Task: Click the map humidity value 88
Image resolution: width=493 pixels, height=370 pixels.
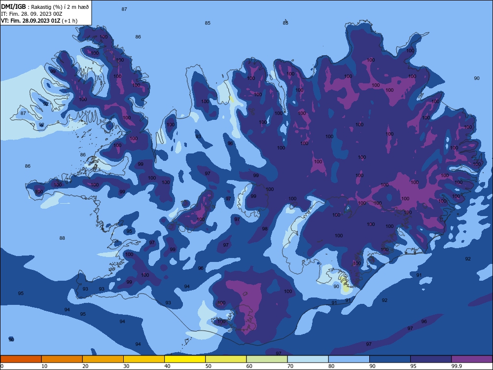Action: point(62,238)
